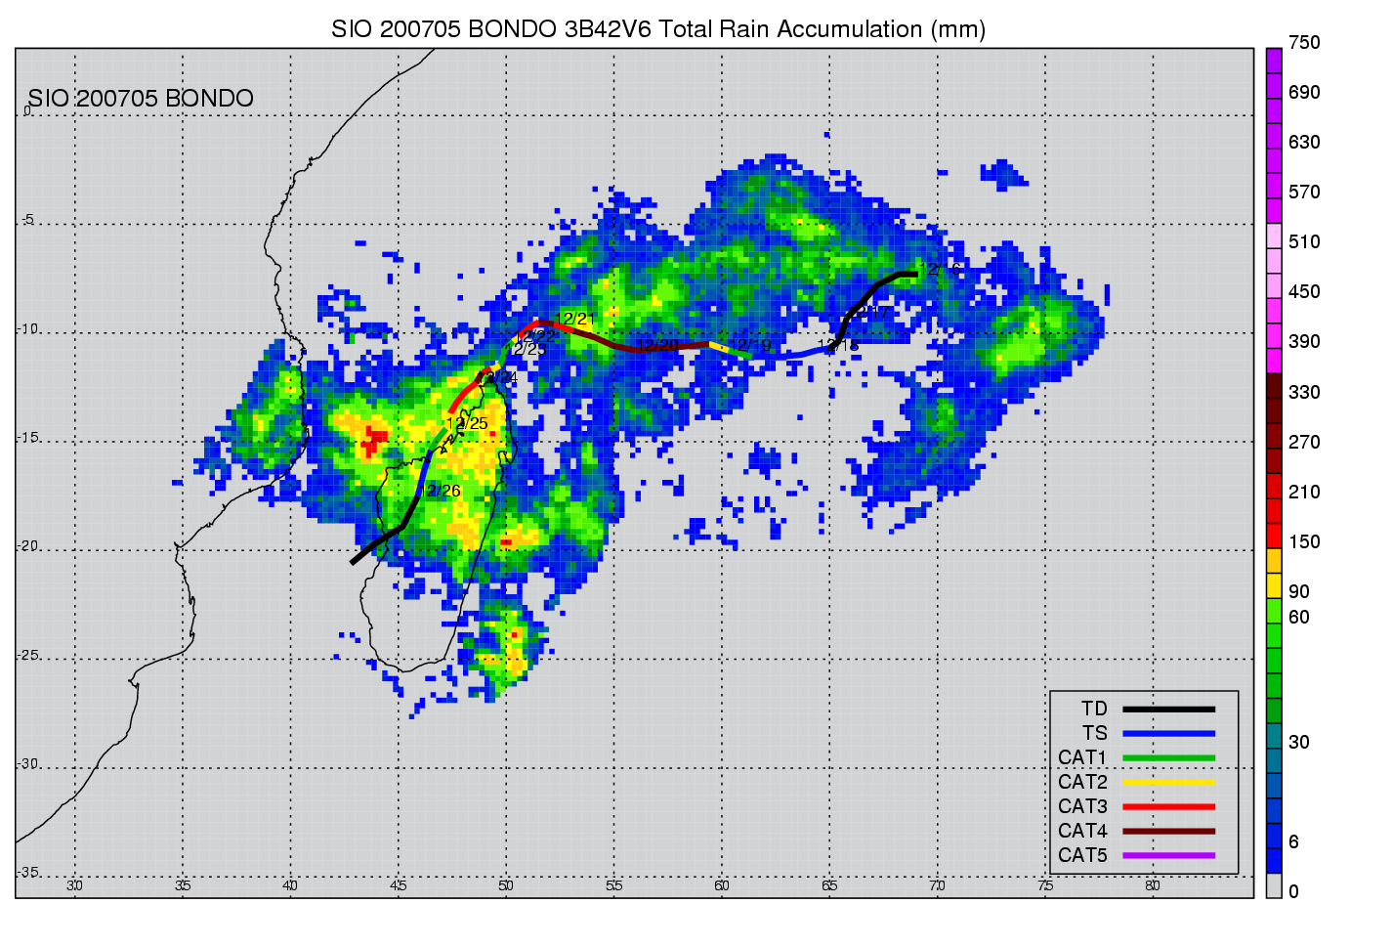Click the 12/16 track date marker
This screenshot has height=947, width=1392.
click(x=940, y=270)
